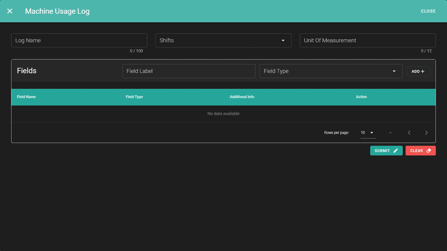Click the Field Type column header in table
The image size is (447, 251).
[x=134, y=97]
